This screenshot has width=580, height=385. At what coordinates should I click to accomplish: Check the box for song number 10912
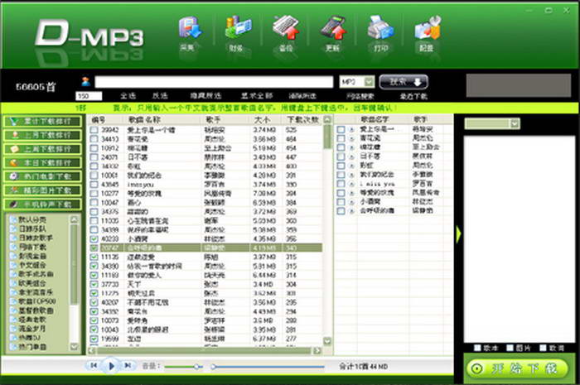94,148
